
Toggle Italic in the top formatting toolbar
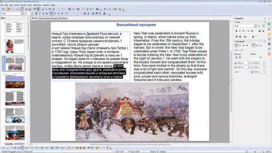pyautogui.click(x=40, y=14)
